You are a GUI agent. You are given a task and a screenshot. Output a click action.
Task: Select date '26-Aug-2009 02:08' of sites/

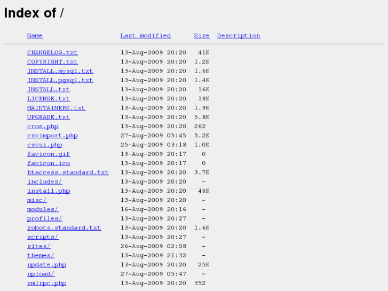(x=153, y=246)
